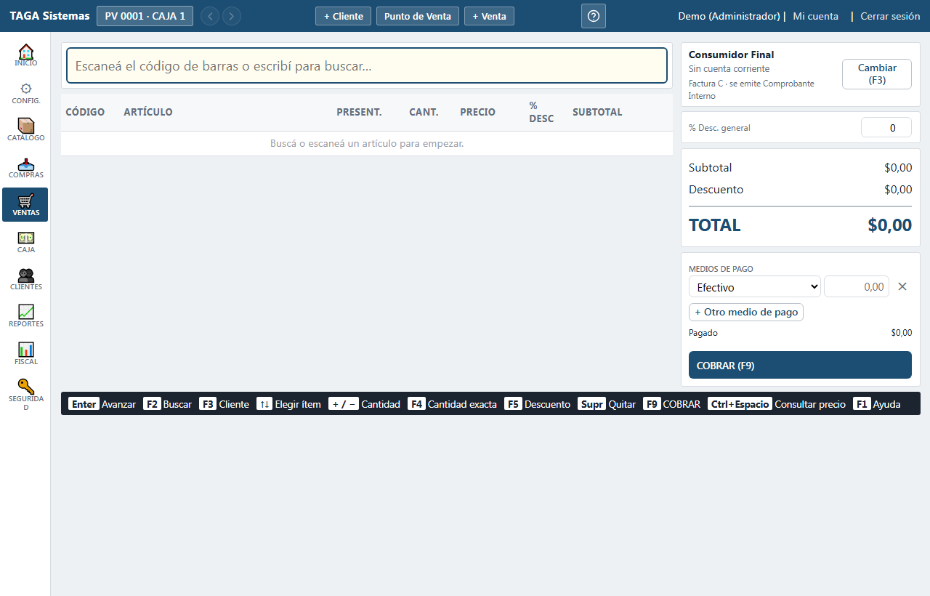The image size is (930, 596).
Task: Click the % Desc. general input
Action: pyautogui.click(x=886, y=127)
